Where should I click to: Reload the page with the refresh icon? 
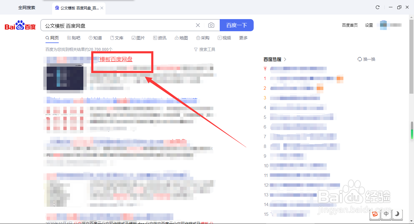pos(378,8)
